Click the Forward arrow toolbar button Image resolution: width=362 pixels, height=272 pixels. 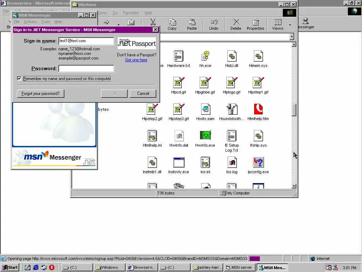click(106, 22)
